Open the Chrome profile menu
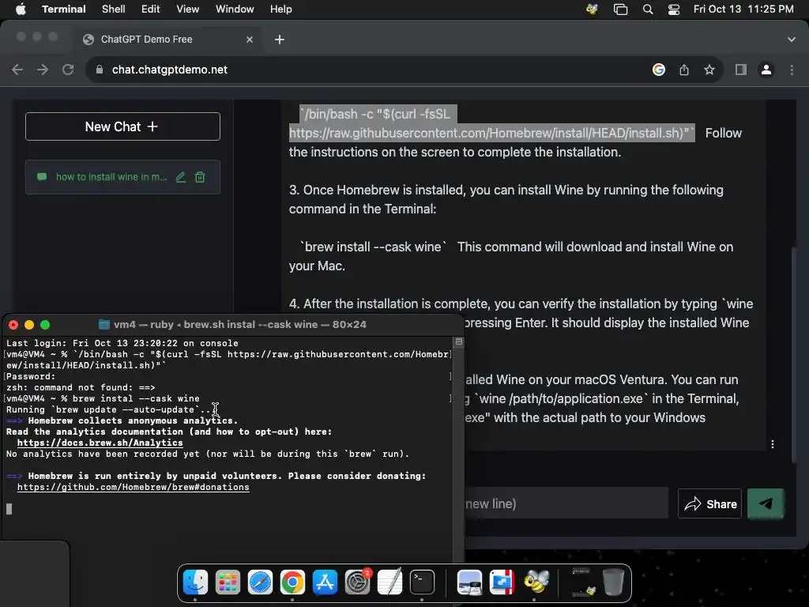809x607 pixels. 766,70
